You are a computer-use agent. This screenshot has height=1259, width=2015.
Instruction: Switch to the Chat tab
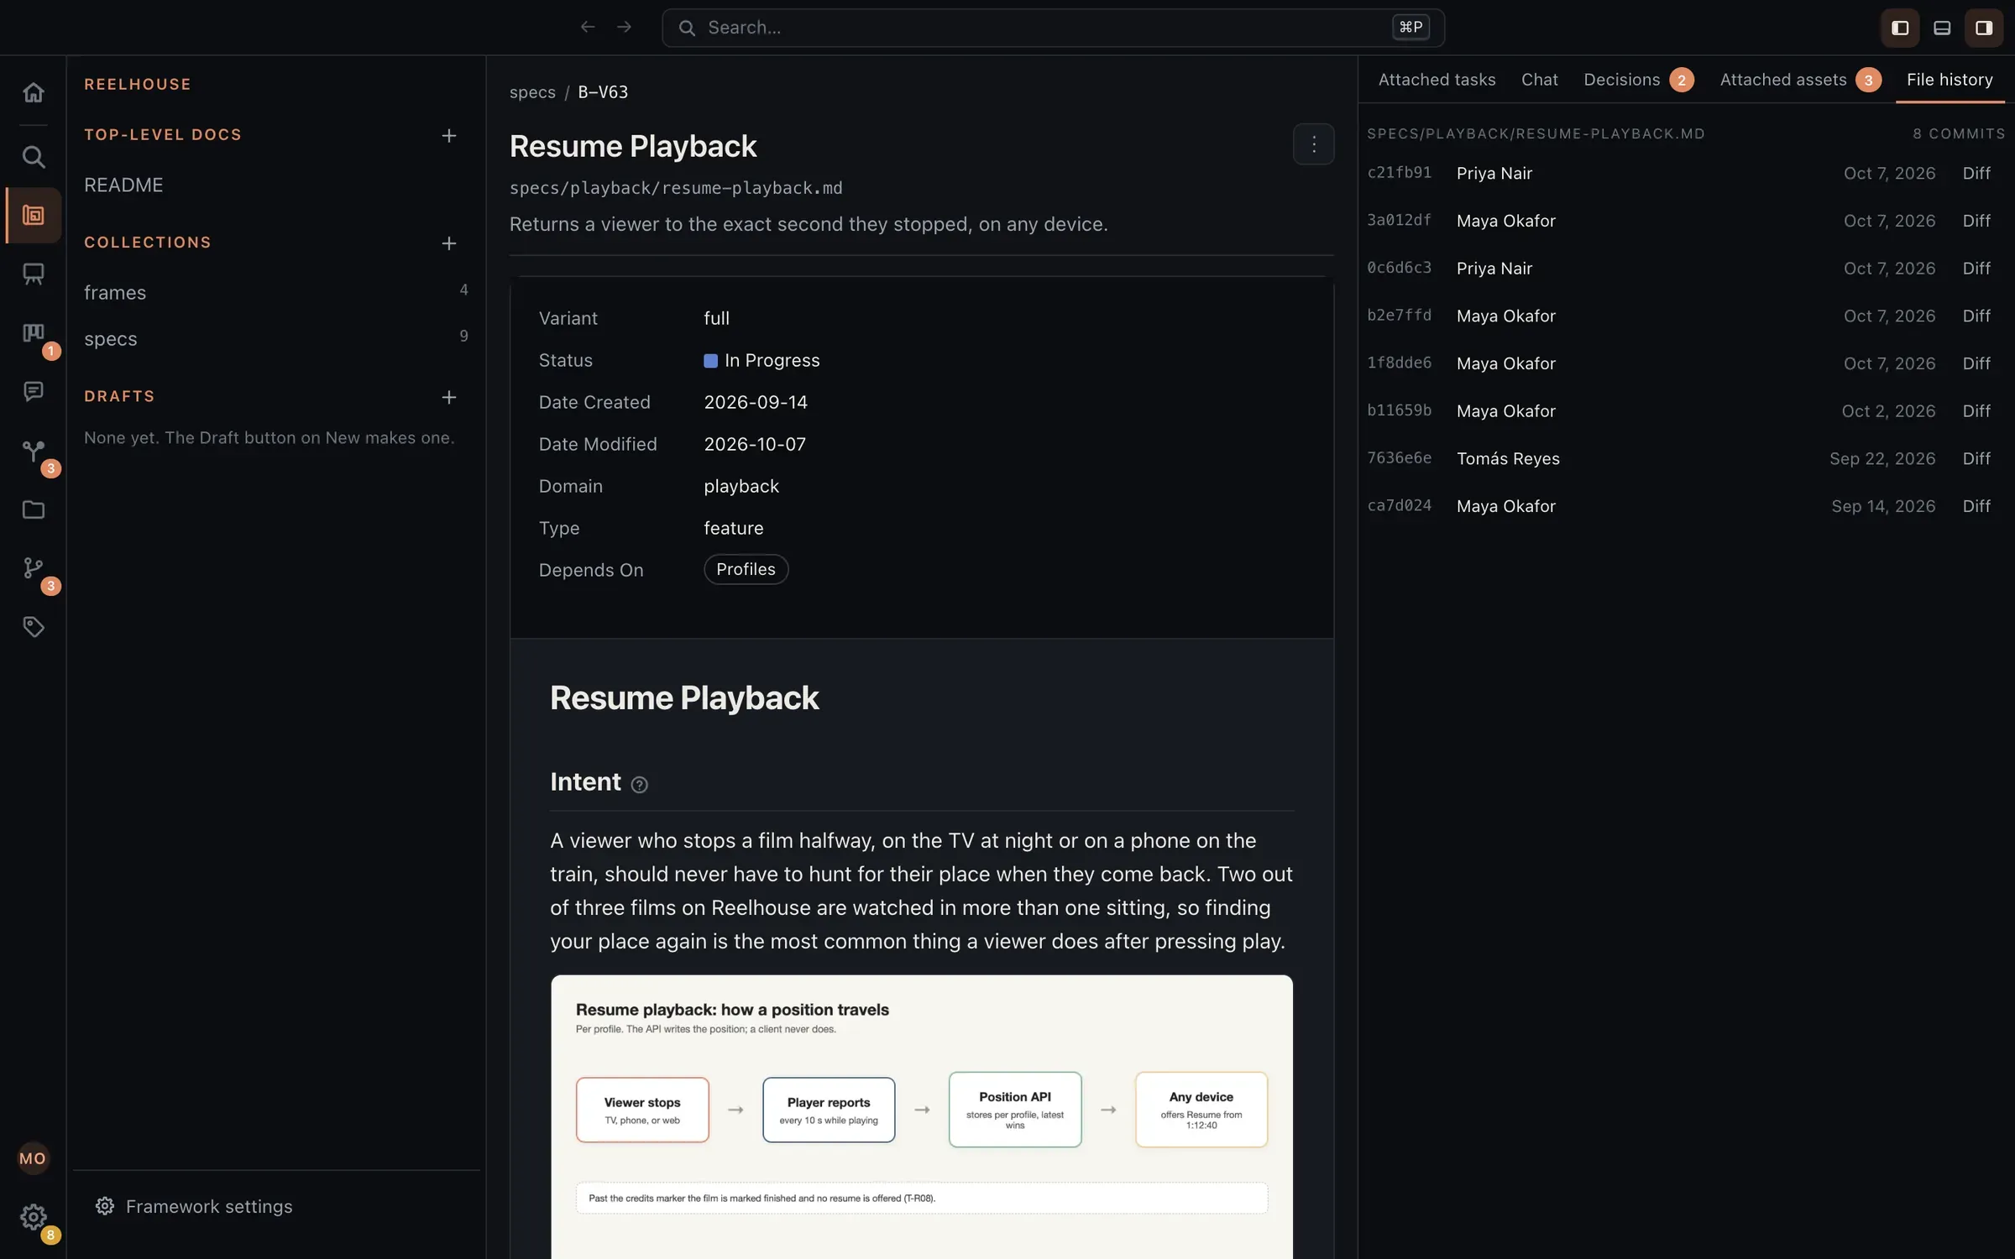(1539, 80)
